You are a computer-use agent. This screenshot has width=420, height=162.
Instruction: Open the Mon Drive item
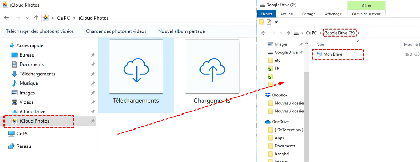(x=332, y=54)
